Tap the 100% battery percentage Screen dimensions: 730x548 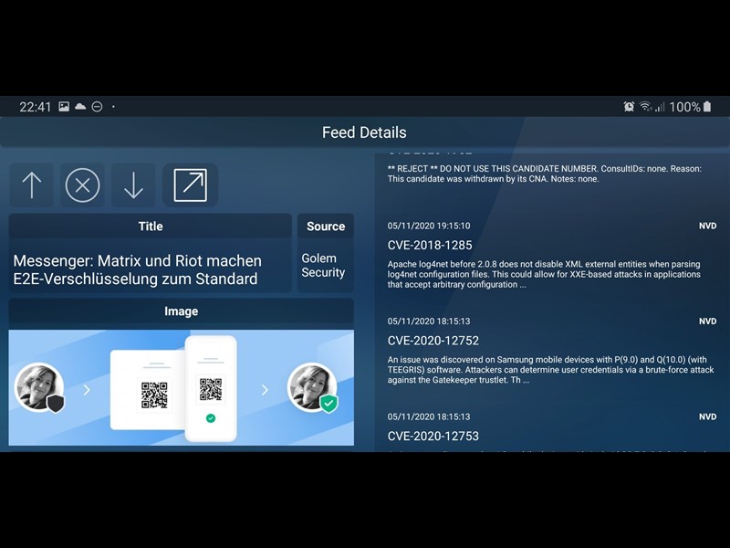685,107
